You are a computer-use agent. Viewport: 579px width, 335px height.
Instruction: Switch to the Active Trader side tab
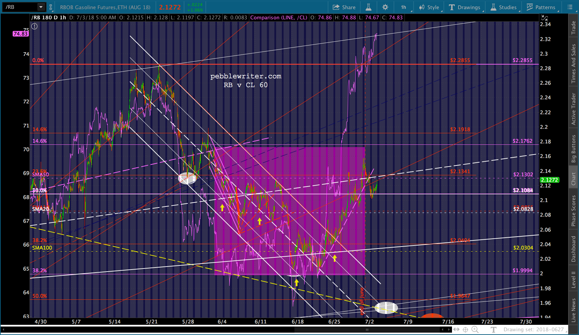[x=574, y=109]
